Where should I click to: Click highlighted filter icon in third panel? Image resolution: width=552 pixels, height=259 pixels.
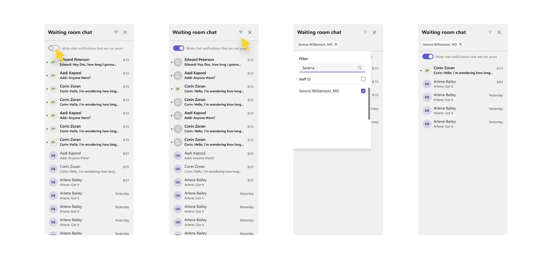(365, 32)
